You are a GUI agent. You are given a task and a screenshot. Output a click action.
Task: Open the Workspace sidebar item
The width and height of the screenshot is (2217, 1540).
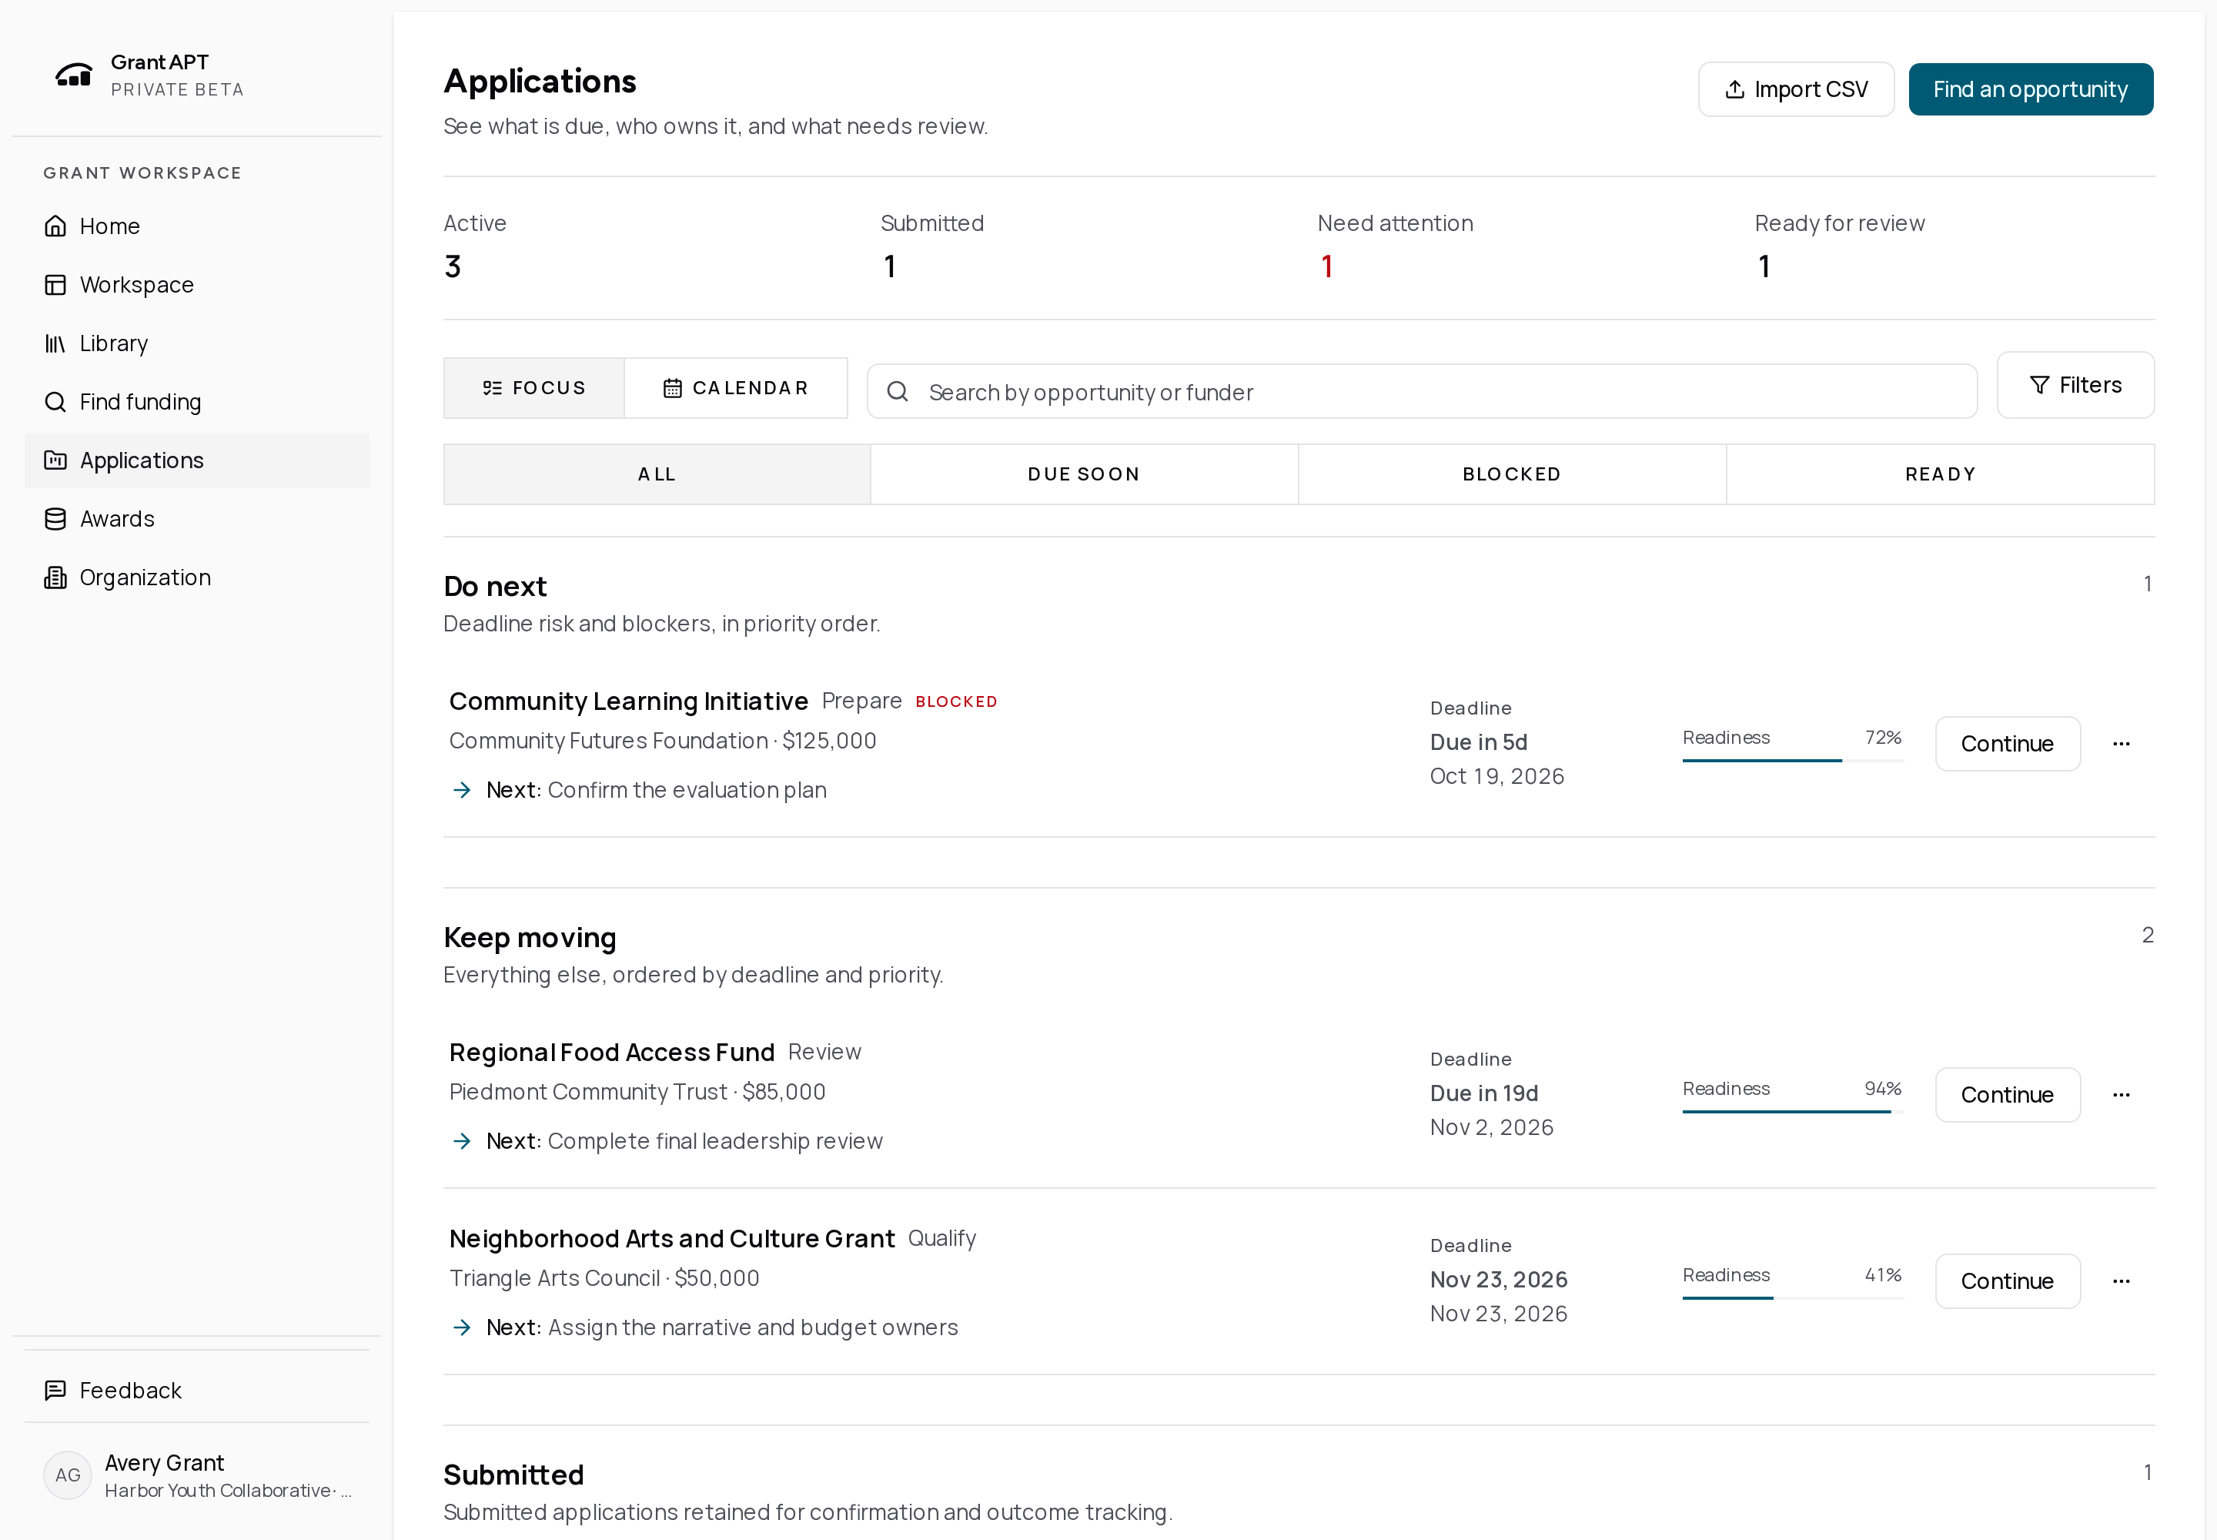(x=197, y=285)
